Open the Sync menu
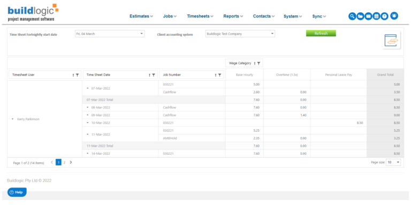 click(x=319, y=16)
